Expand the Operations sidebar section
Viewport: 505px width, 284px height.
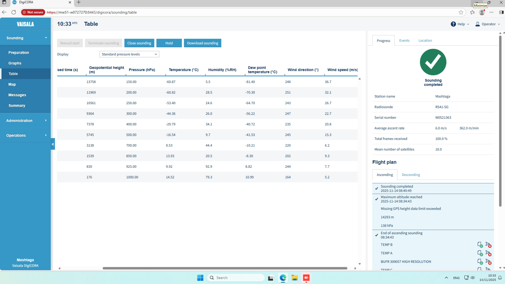[25, 135]
